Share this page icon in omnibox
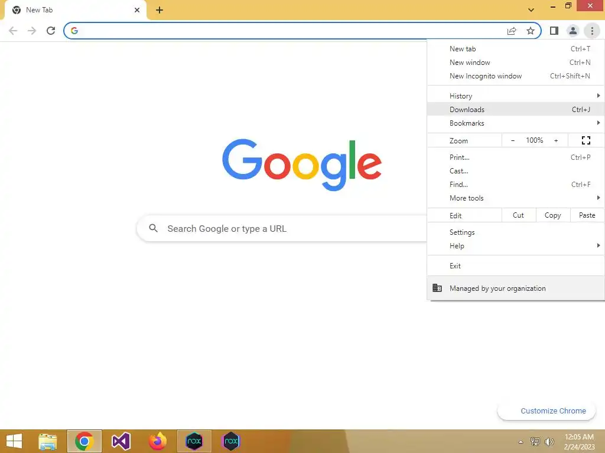The height and width of the screenshot is (453, 605). pos(512,31)
